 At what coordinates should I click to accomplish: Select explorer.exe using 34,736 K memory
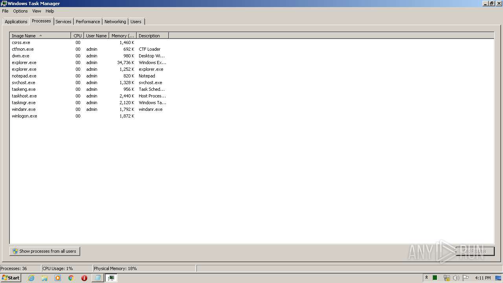[90, 62]
